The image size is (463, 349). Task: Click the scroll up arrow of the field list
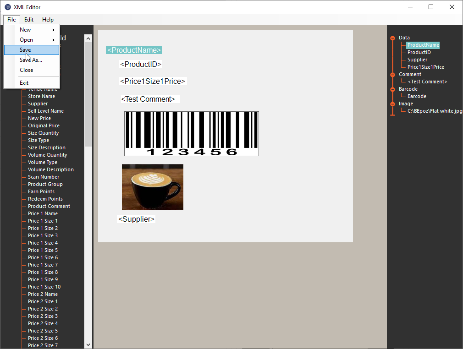click(88, 38)
